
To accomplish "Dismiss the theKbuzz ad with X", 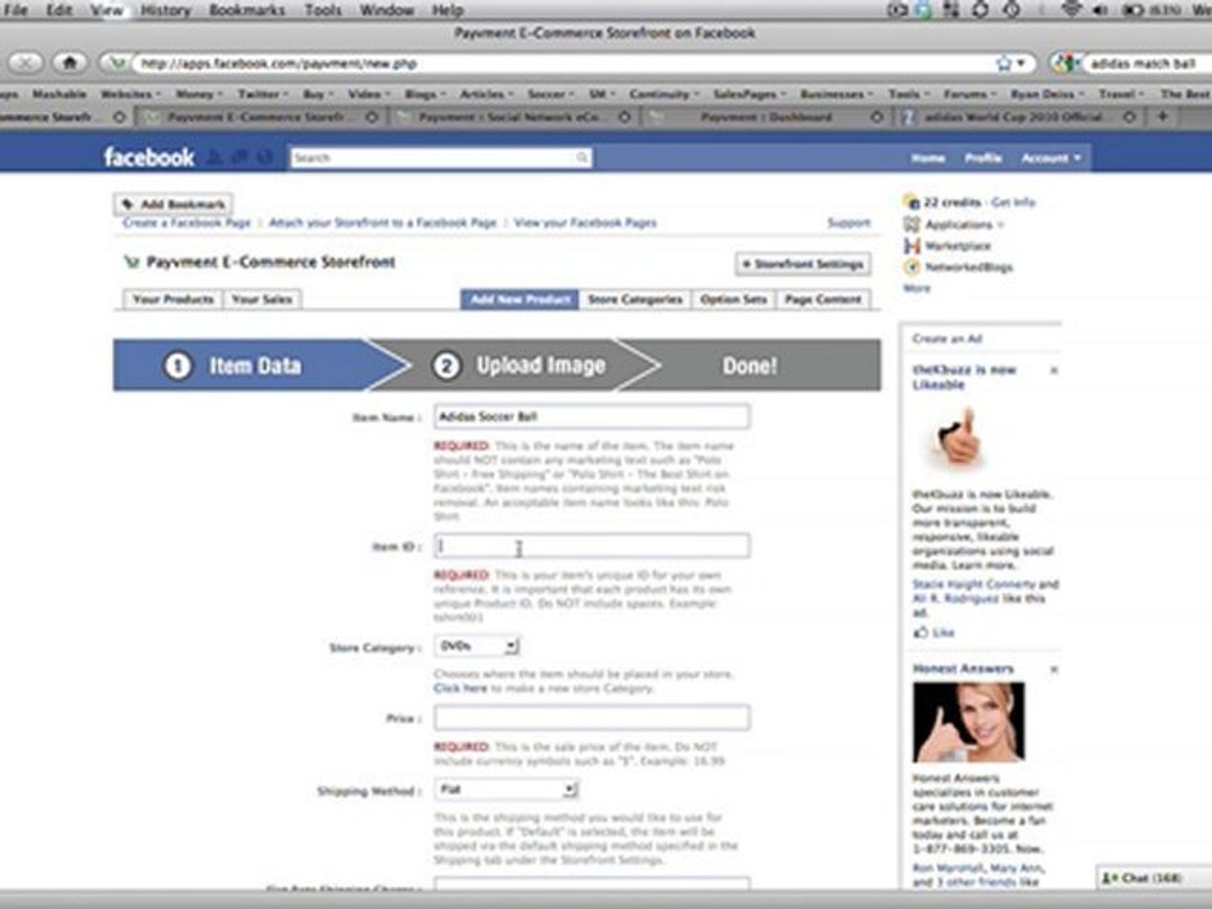I will (x=1054, y=370).
